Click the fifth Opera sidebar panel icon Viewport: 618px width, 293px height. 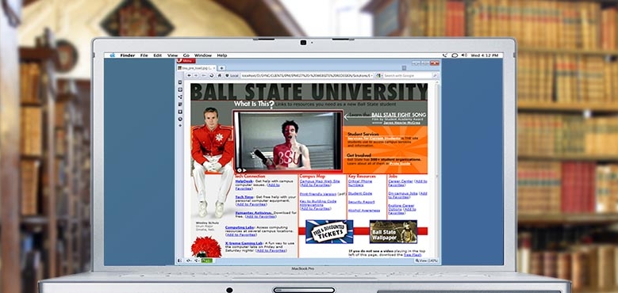(x=180, y=112)
